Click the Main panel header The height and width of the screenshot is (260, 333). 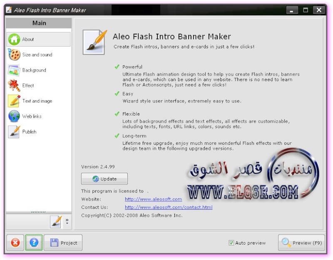39,23
